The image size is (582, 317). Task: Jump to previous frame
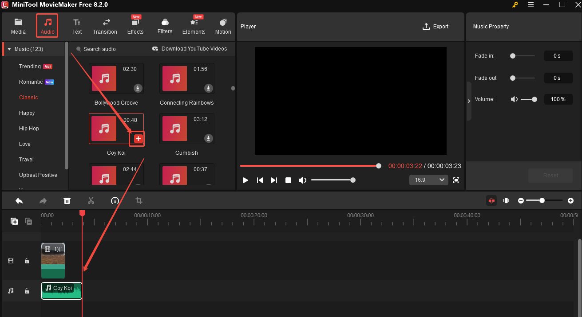(x=260, y=180)
